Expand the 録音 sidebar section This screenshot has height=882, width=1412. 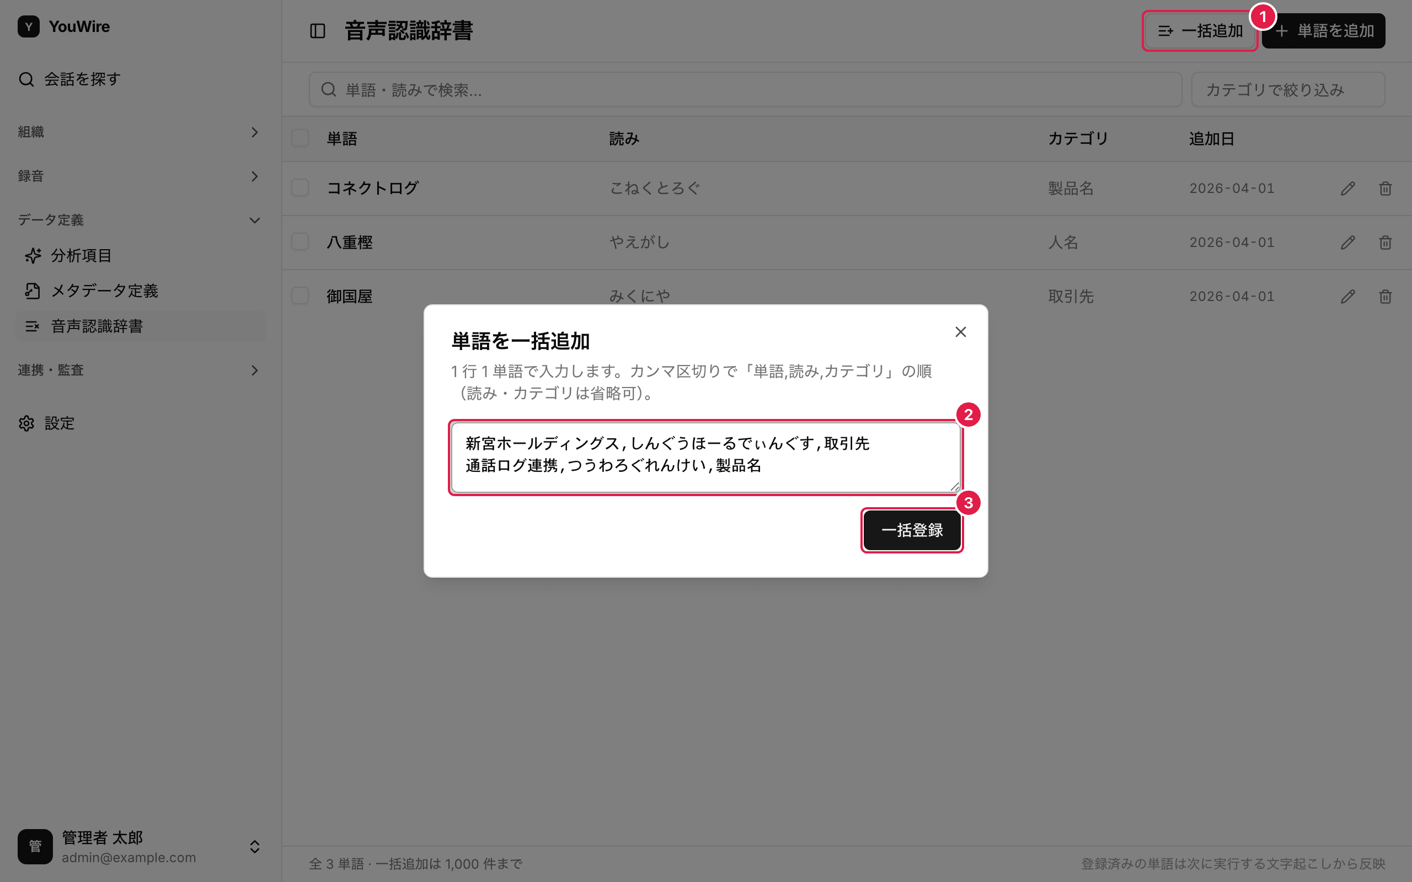coord(140,176)
